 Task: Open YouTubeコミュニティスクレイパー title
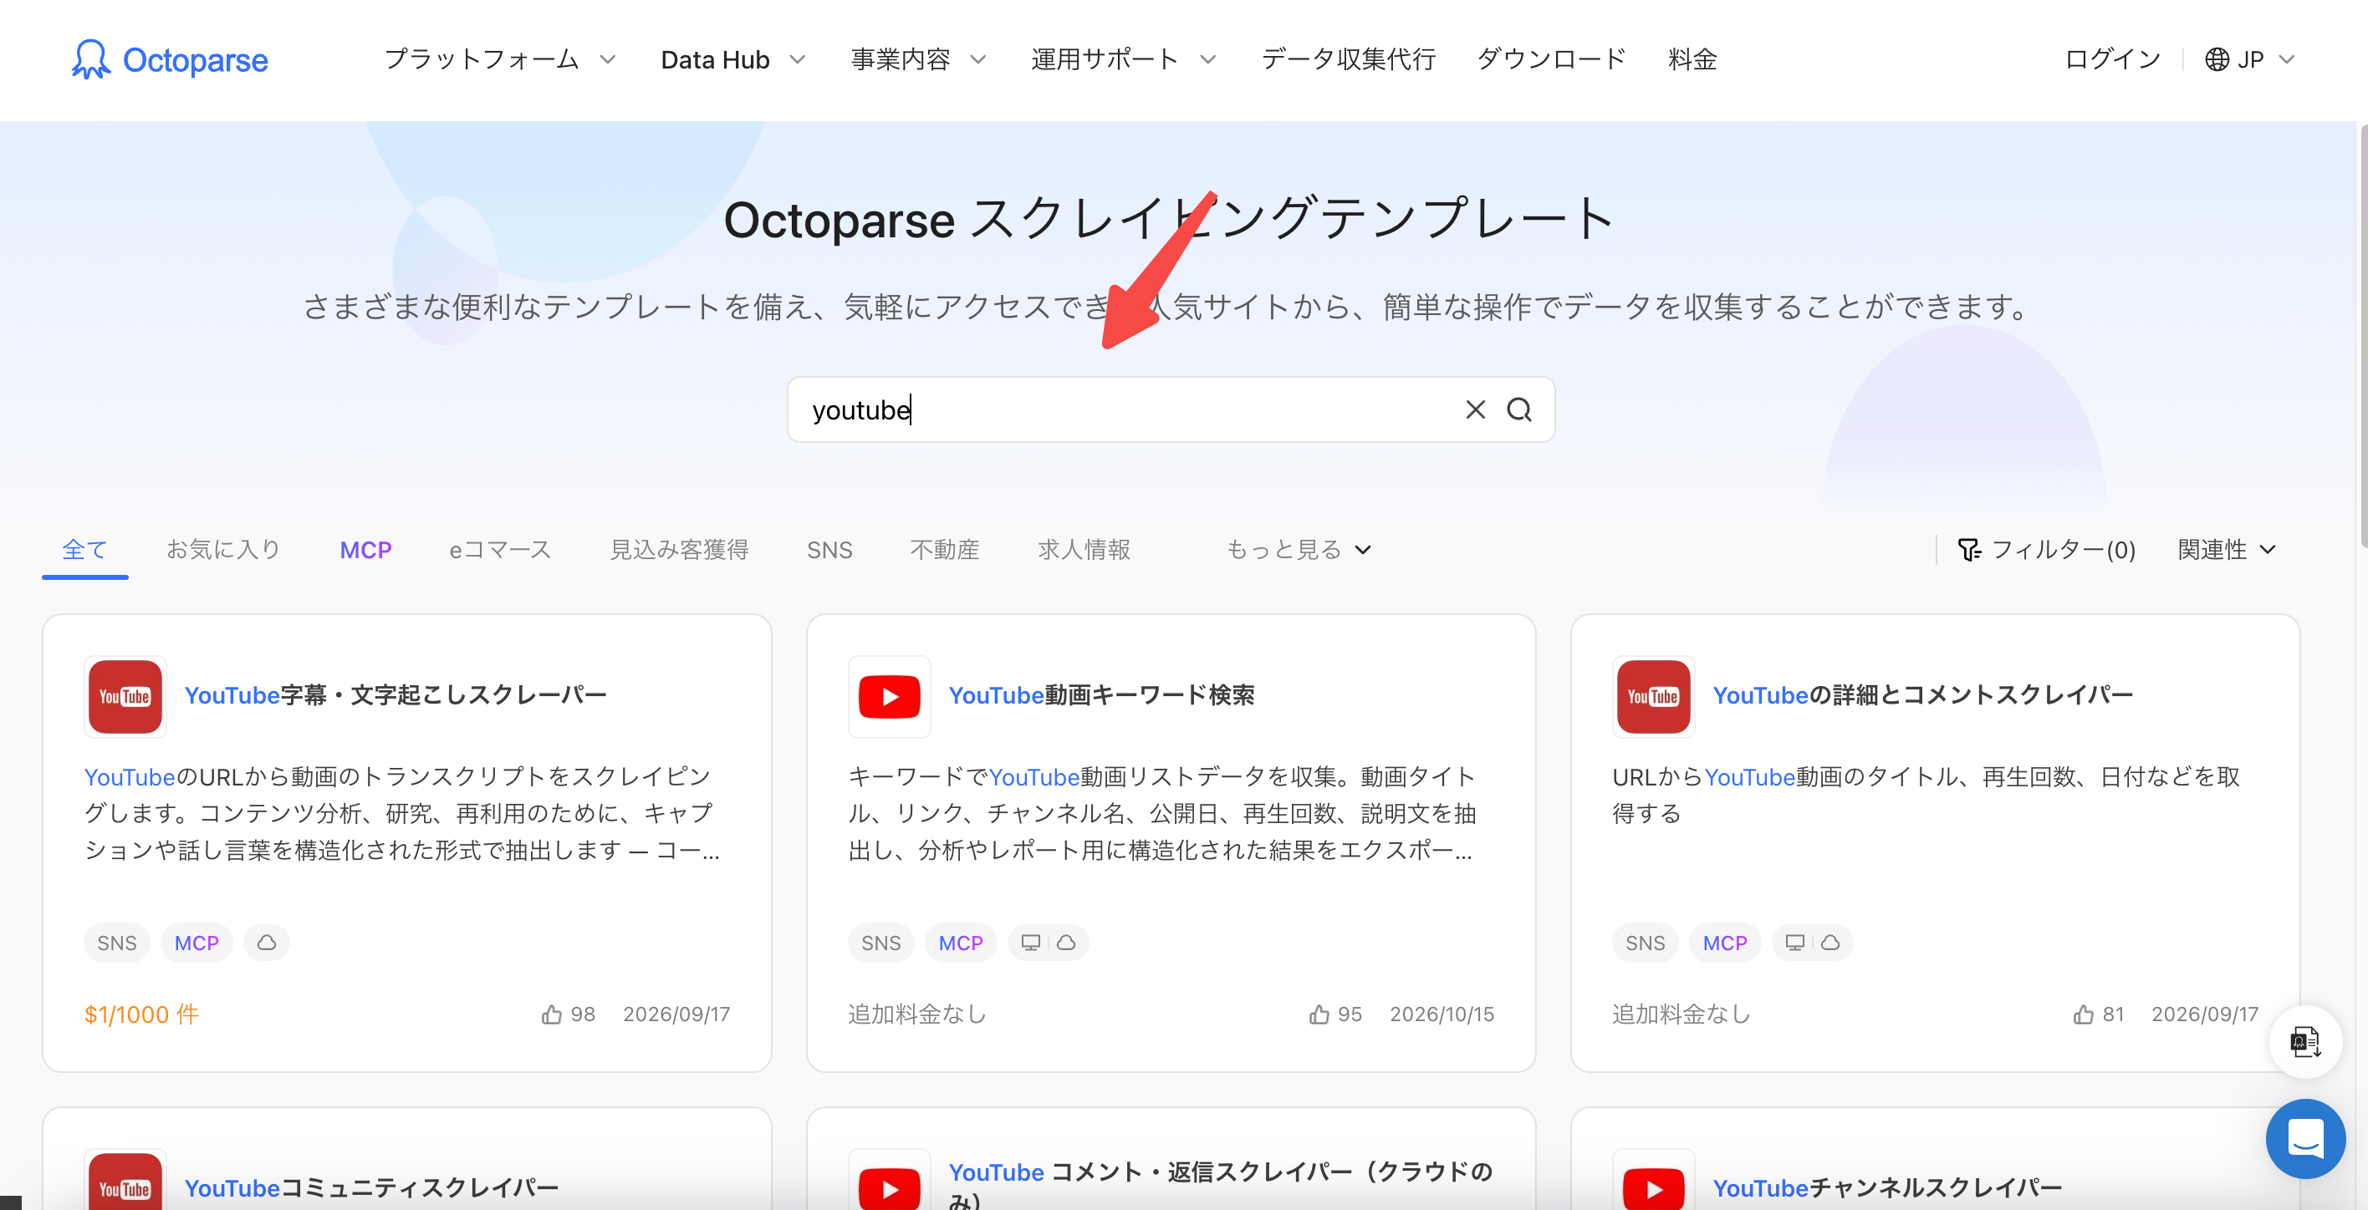371,1188
